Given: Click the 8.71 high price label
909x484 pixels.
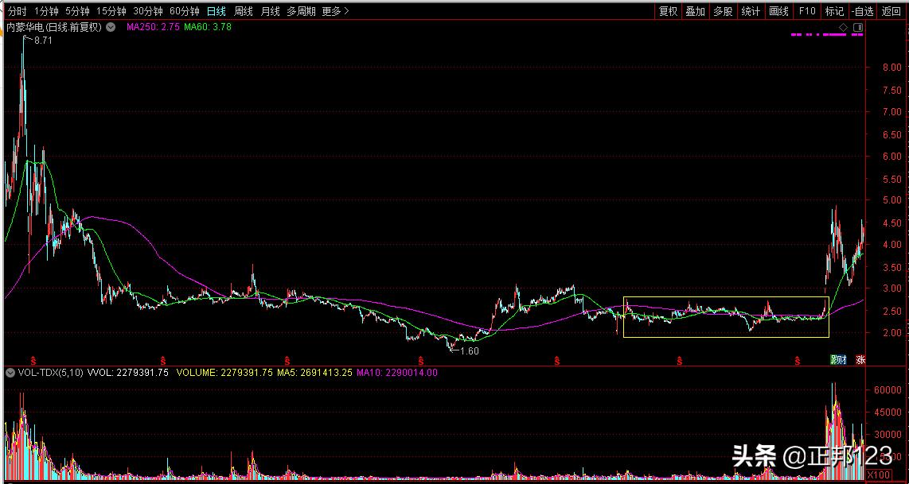Looking at the screenshot, I should 44,41.
